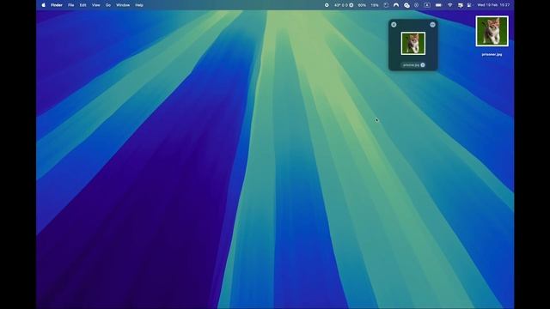Open the Go menu

(x=108, y=5)
